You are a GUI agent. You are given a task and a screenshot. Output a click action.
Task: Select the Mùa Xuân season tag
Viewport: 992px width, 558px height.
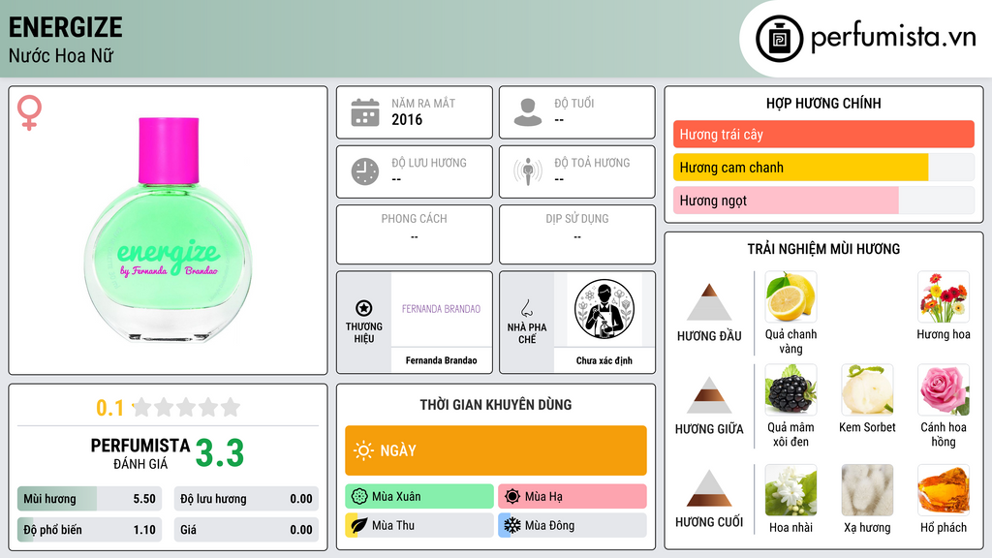click(x=419, y=497)
